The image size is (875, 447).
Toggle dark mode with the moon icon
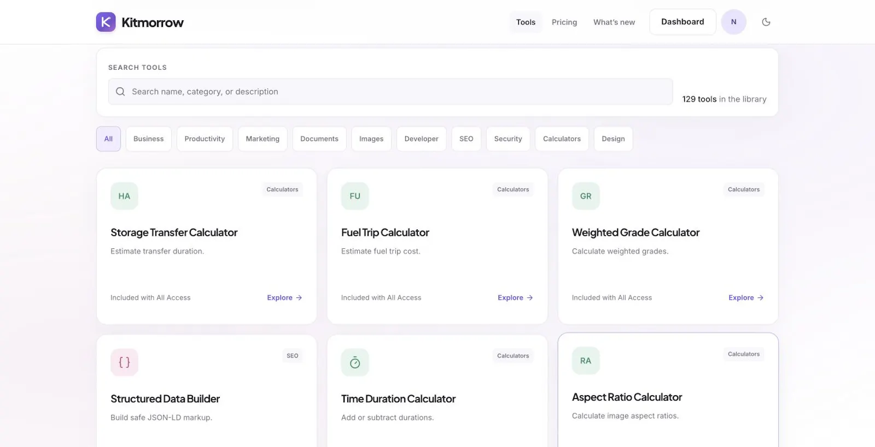(x=766, y=22)
